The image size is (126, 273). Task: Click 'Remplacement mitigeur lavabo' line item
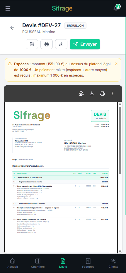pos(61,211)
